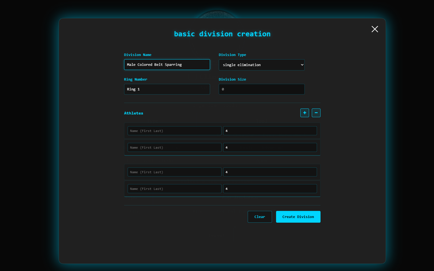Select the fourth athlete's name field
The height and width of the screenshot is (271, 434).
pos(174,189)
